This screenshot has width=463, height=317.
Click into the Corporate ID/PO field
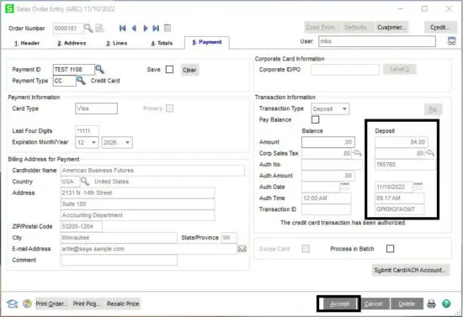[x=345, y=70]
